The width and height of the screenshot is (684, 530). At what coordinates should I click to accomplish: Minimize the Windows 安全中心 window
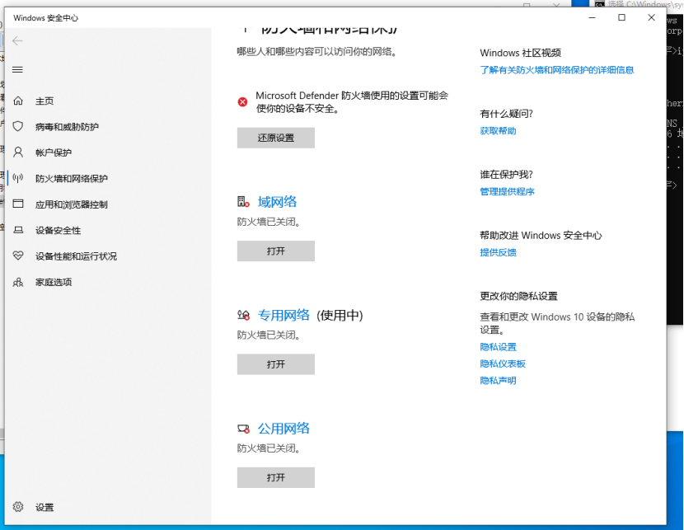[x=592, y=17]
